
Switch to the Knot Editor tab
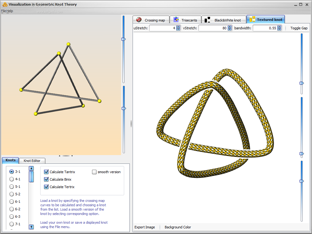(32, 161)
